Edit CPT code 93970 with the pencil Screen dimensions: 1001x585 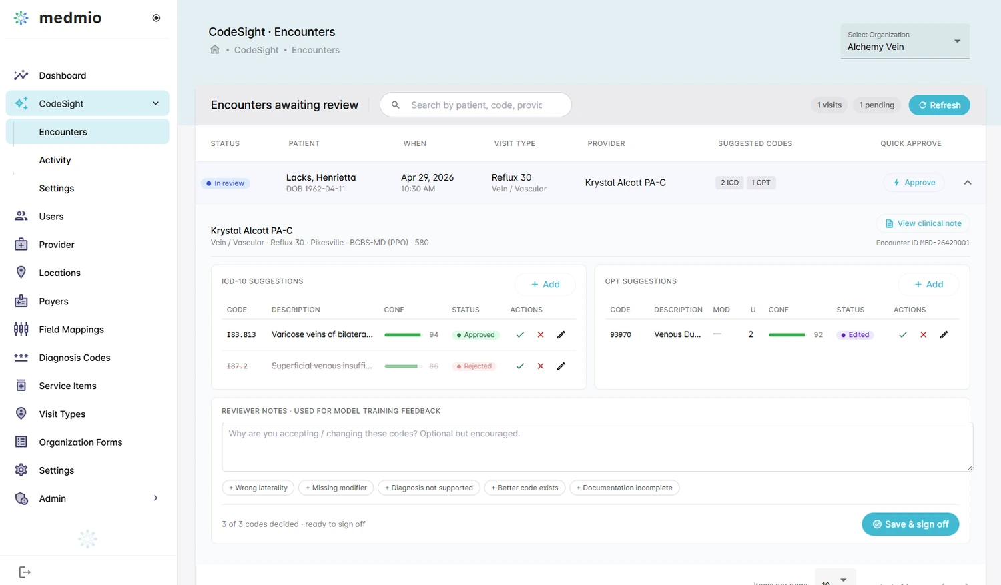(x=944, y=335)
